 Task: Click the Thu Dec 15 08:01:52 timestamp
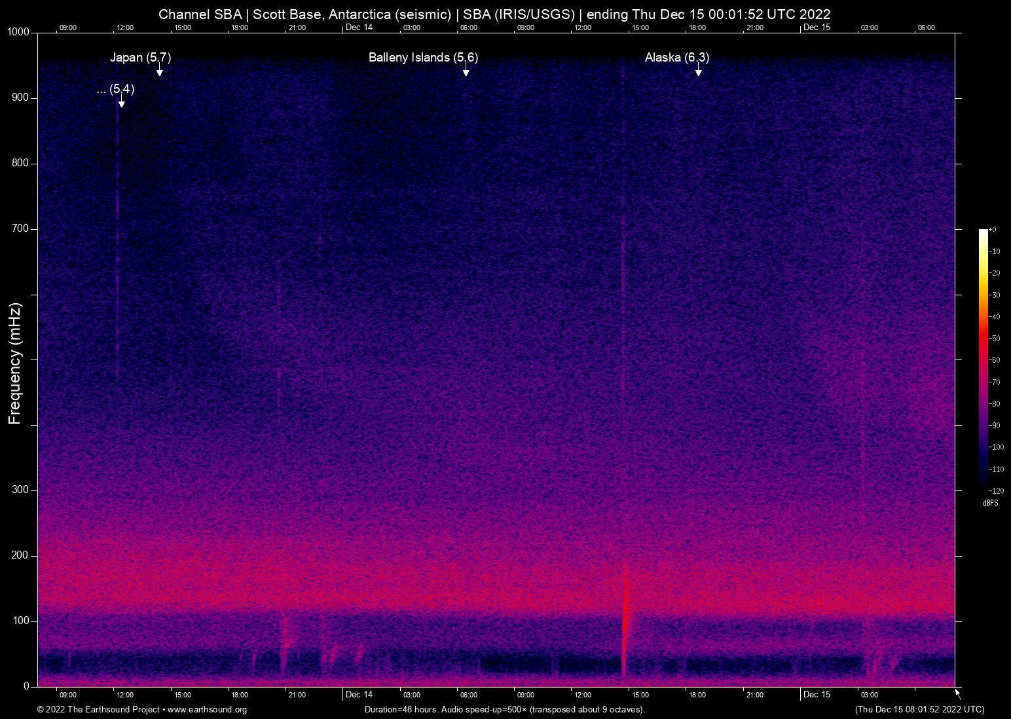pos(919,710)
